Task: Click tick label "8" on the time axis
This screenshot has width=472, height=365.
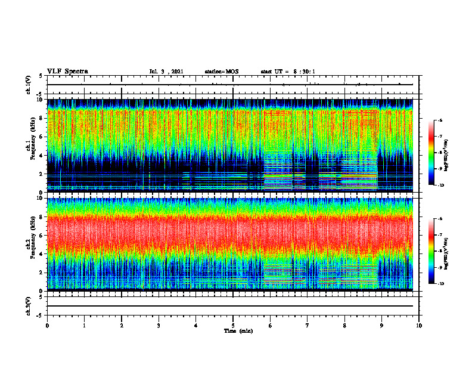Action: click(344, 326)
